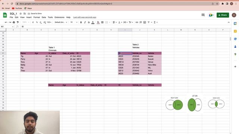
Task: Open the borders tool
Action: coord(102,22)
